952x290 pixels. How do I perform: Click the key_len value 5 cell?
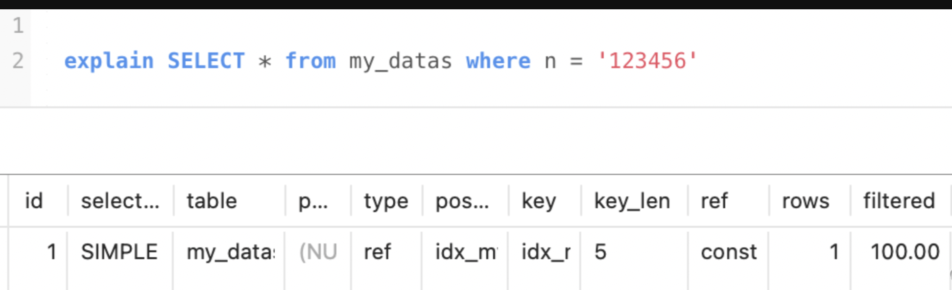[600, 252]
